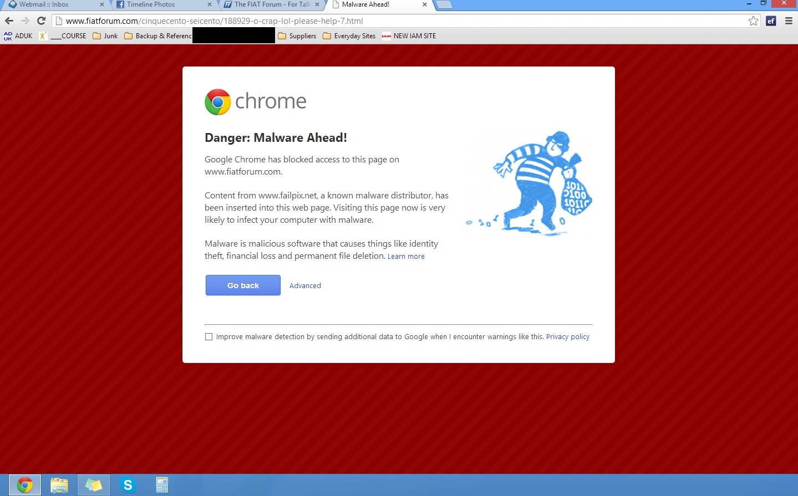Open the calculator taskbar icon
798x496 pixels.
point(162,485)
